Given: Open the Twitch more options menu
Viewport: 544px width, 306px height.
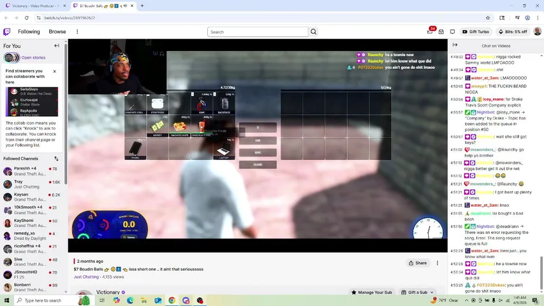Looking at the screenshot, I should tap(77, 32).
